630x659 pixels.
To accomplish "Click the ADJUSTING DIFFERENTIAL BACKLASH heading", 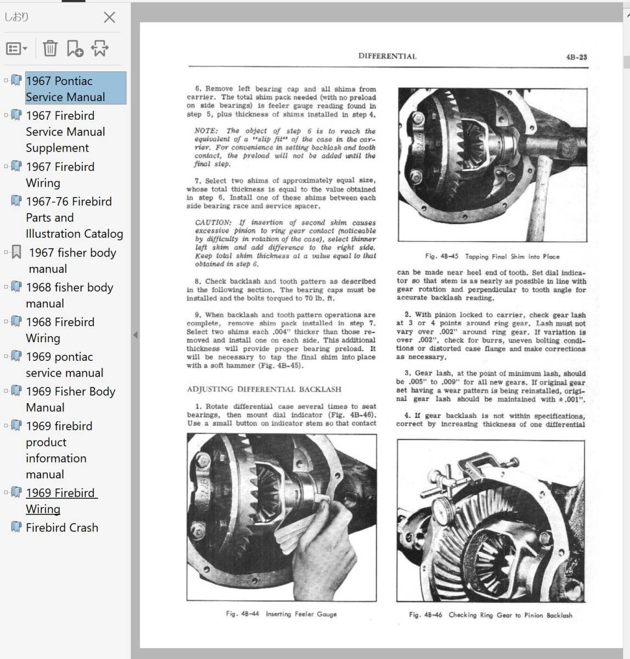I will 264,389.
